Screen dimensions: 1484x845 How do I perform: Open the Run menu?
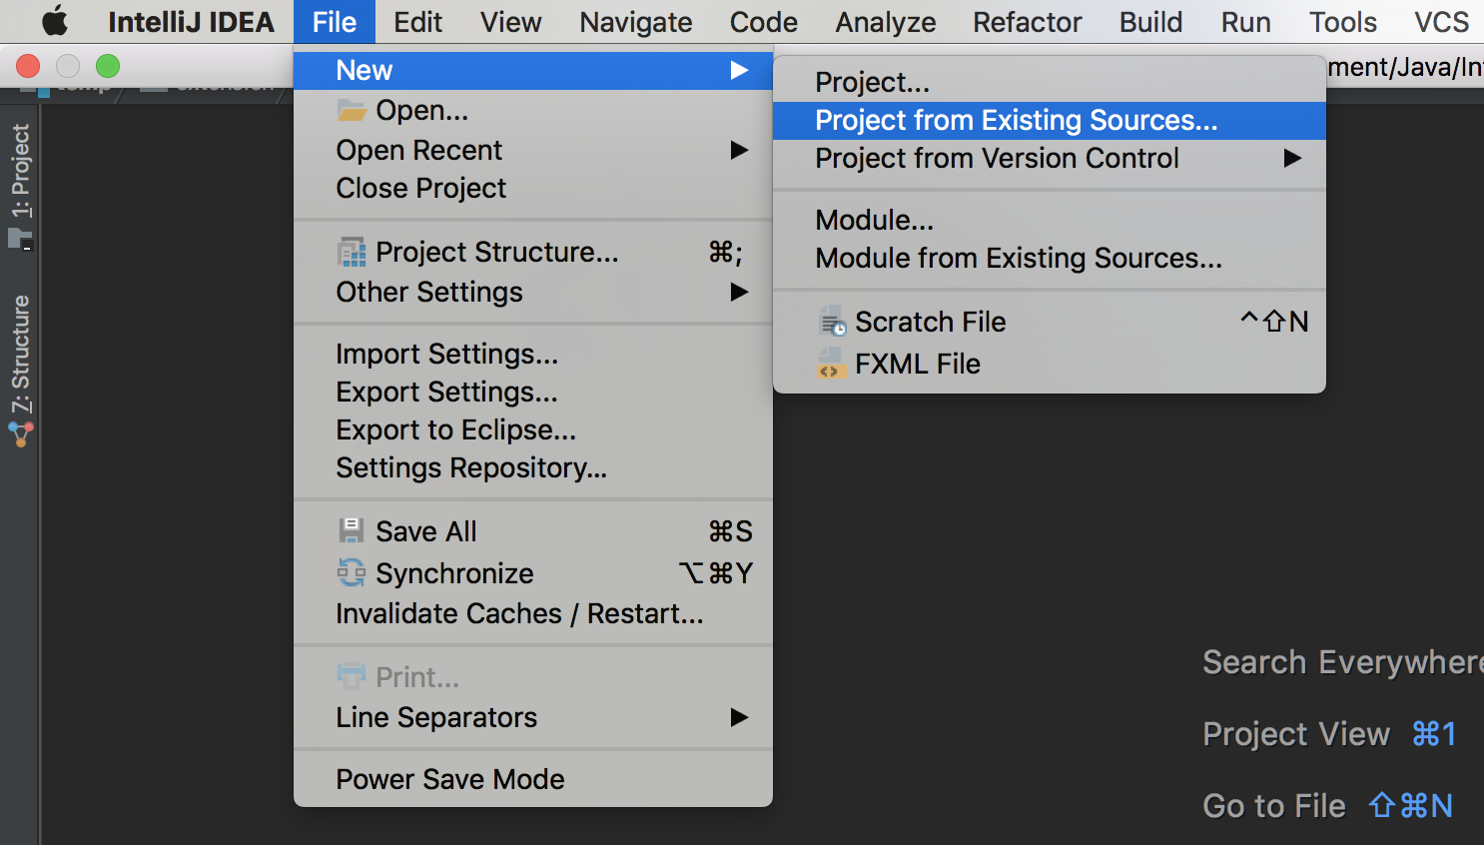point(1245,22)
